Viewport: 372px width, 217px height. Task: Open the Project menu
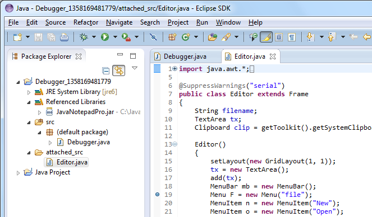(178, 22)
